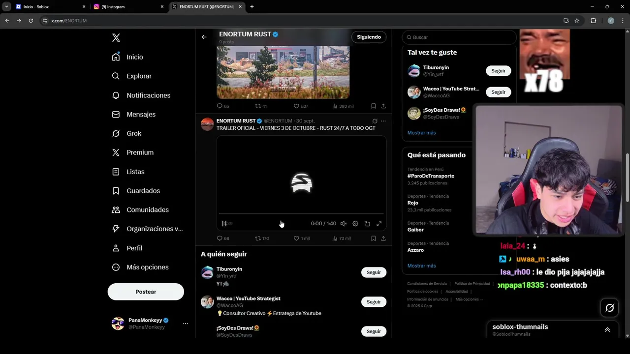Like trailer post with 1 mil likes

coord(296,238)
